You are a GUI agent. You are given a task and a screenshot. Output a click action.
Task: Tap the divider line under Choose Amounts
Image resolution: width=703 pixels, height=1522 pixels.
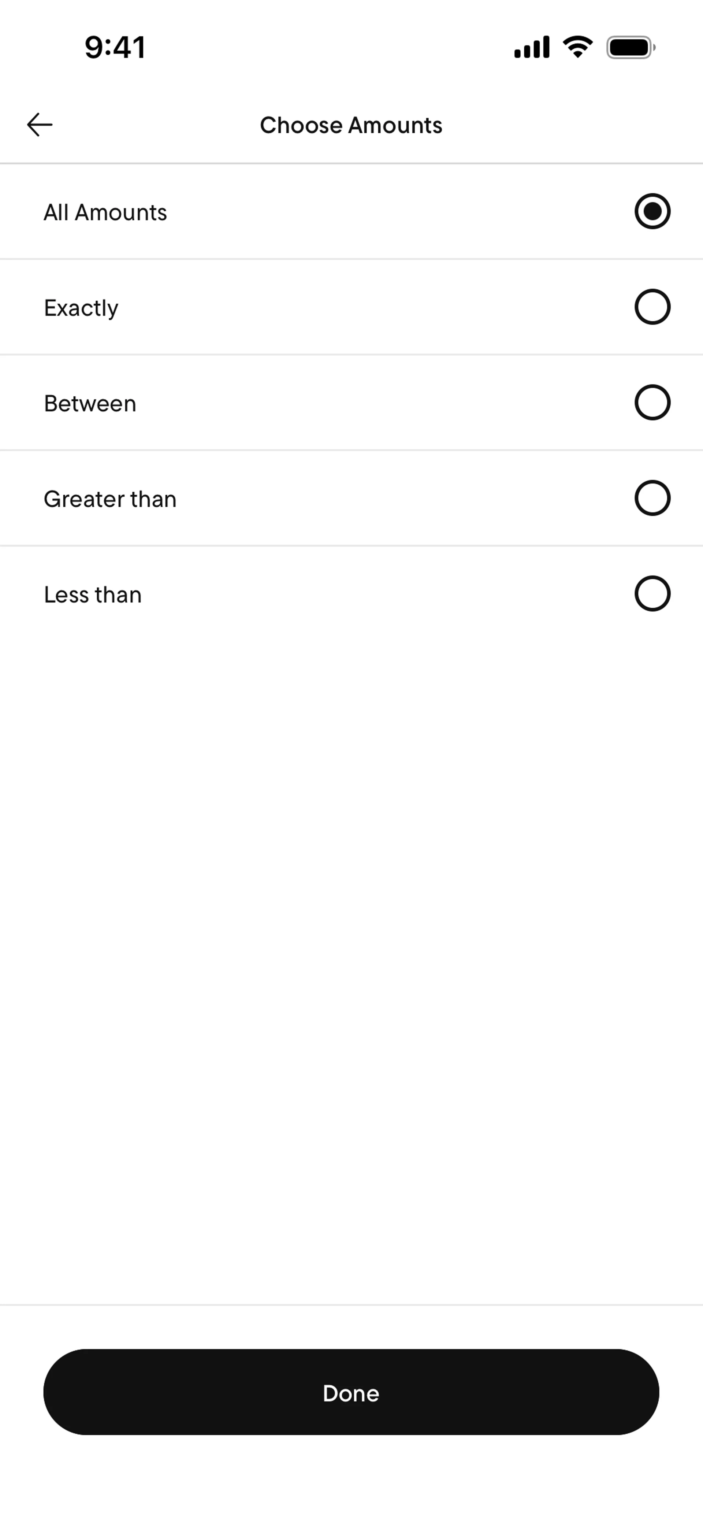351,163
